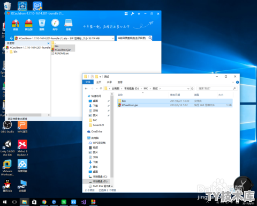Select the KCauldron.jar row in Explorer
The height and width of the screenshot is (206, 257).
(175, 105)
